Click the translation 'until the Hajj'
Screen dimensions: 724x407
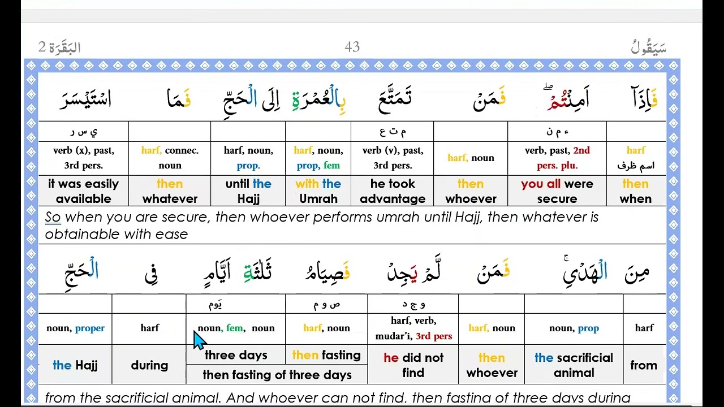(248, 191)
